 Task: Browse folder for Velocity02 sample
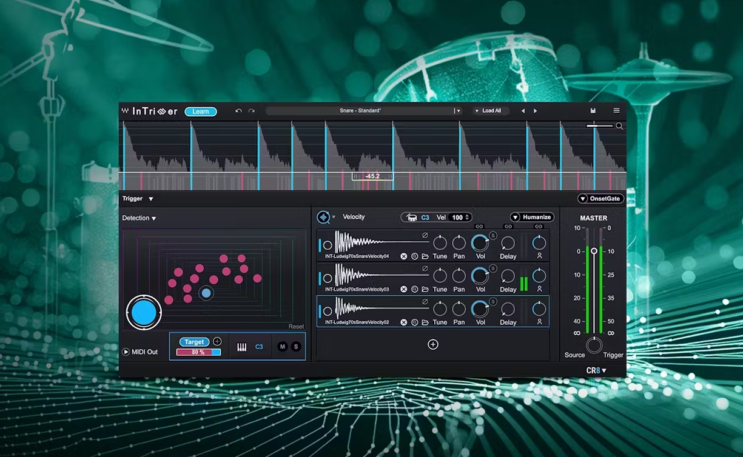[425, 322]
